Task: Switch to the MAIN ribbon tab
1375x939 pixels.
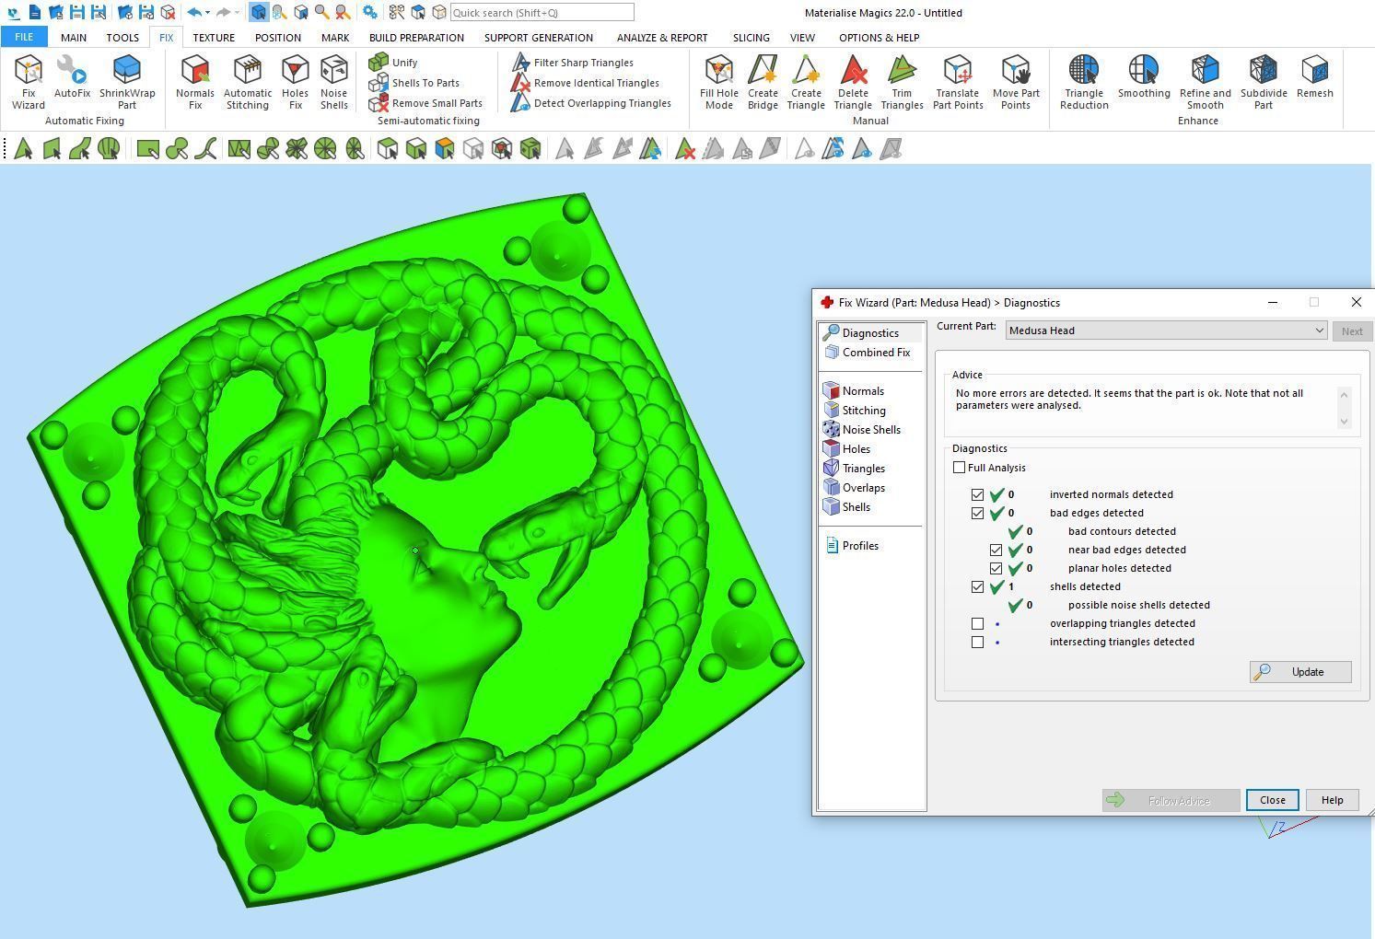Action: 74,38
